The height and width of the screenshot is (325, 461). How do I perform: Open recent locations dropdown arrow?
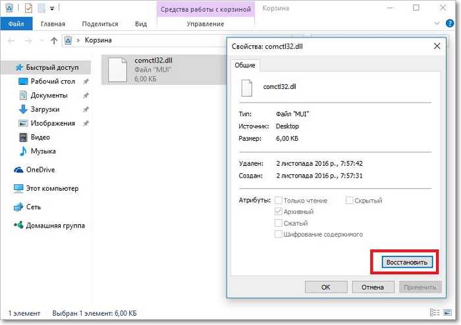coord(41,41)
